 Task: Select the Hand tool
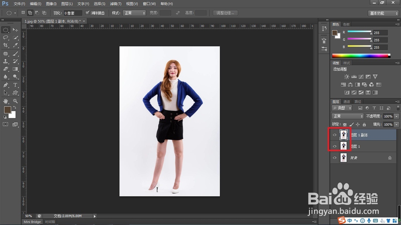pyautogui.click(x=5, y=101)
